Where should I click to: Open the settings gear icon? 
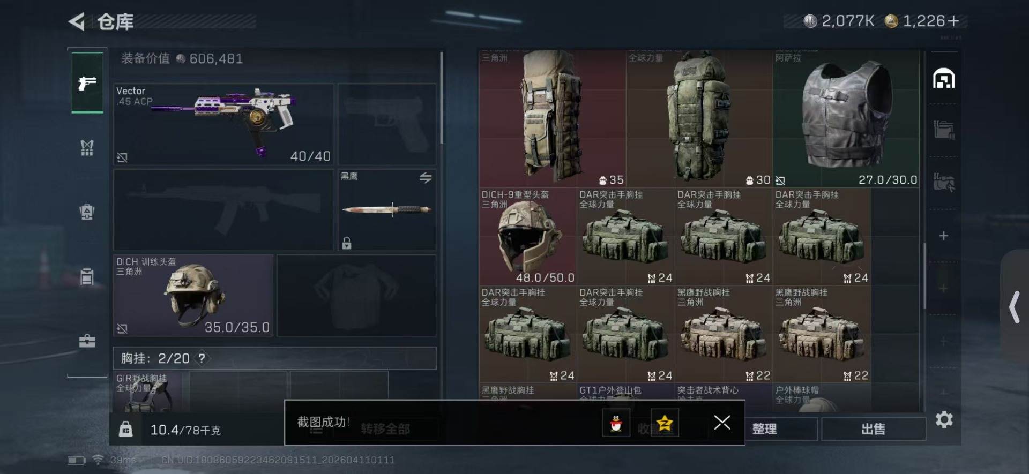944,419
